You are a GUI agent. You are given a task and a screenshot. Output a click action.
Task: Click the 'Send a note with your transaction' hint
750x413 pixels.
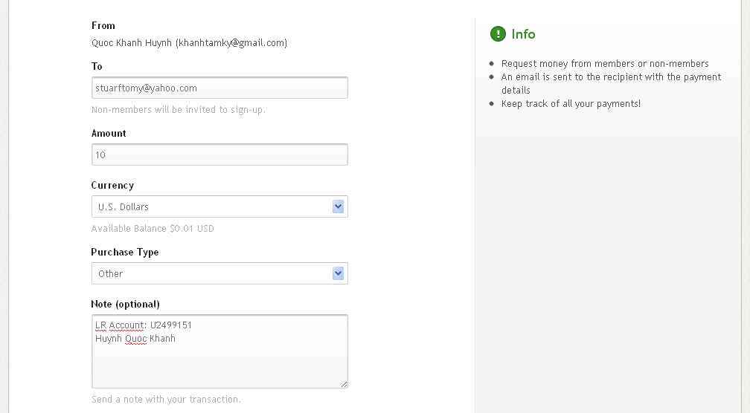166,400
